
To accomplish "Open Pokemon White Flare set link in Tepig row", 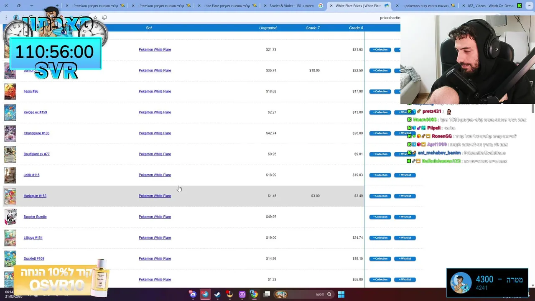I will coord(155,92).
